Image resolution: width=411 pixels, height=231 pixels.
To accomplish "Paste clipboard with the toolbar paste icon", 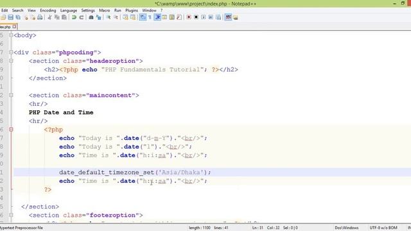I will [64, 17].
